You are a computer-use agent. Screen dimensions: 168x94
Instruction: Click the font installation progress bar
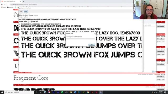coord(81,39)
